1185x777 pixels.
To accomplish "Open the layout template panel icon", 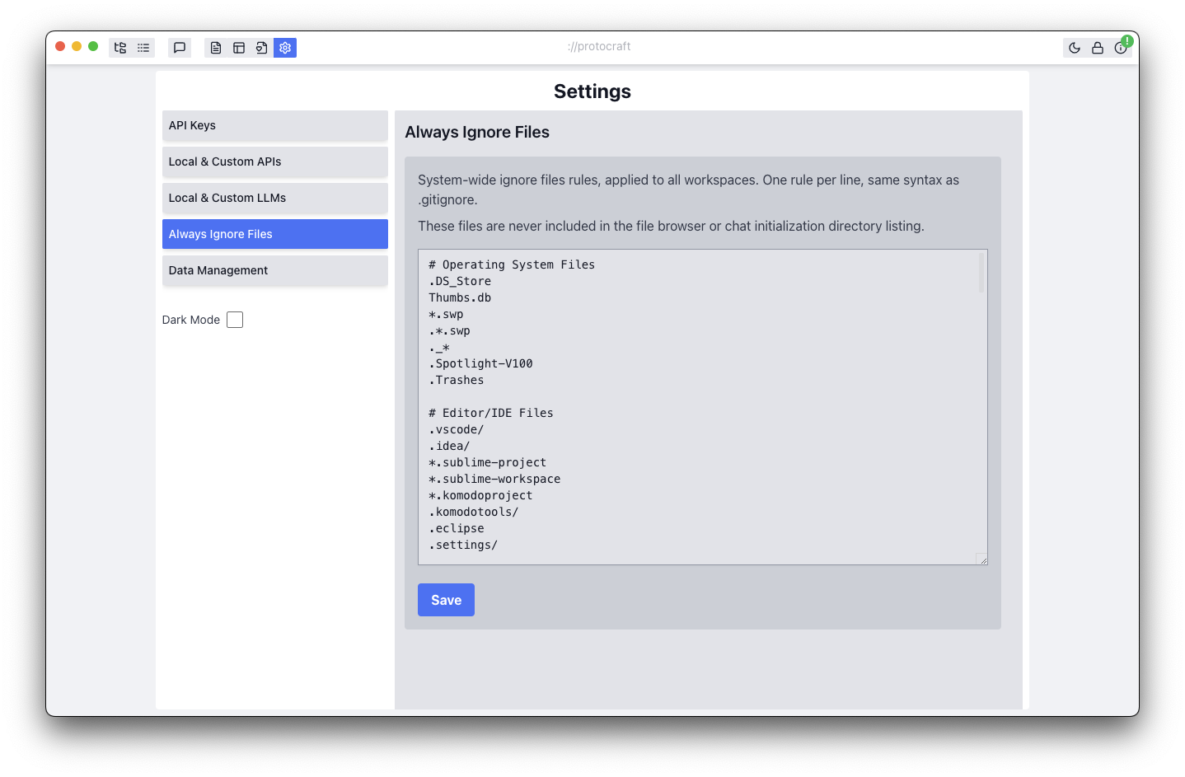I will (x=239, y=48).
